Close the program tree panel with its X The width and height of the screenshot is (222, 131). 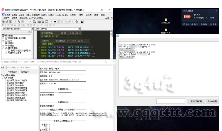click(31, 32)
